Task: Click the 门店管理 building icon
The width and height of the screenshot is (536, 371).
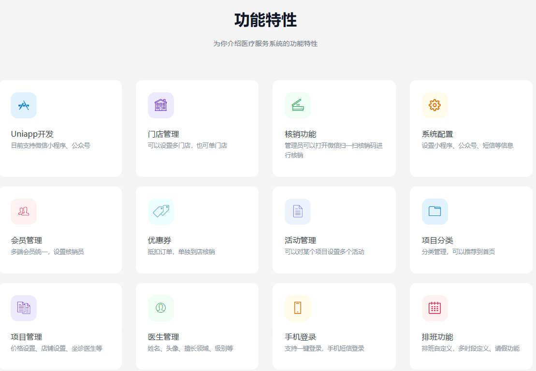Action: click(x=160, y=105)
